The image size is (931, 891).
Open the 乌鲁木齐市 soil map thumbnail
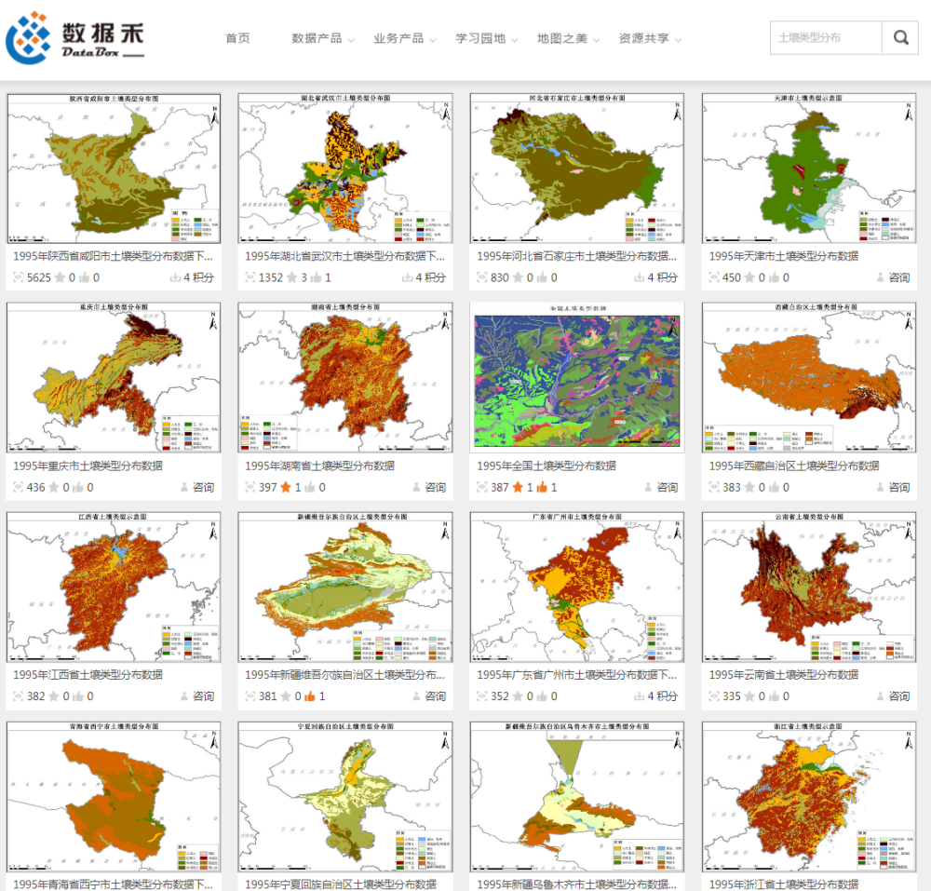[x=577, y=797]
